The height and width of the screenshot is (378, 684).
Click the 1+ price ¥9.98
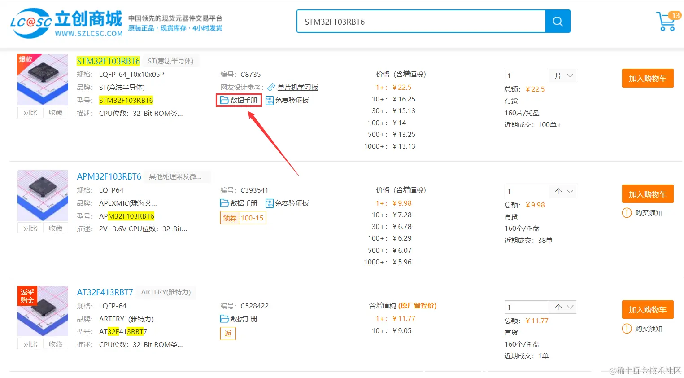pos(402,203)
